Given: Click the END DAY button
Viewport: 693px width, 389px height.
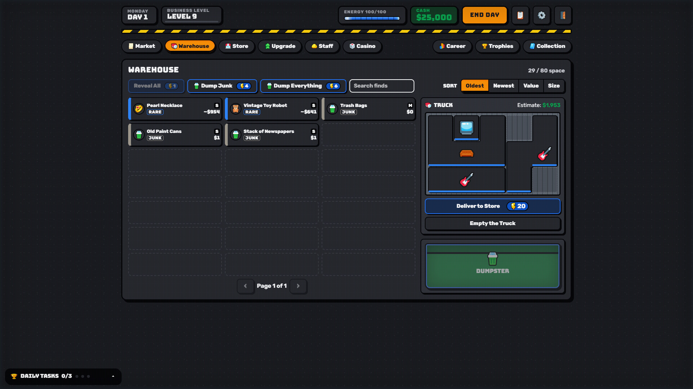Looking at the screenshot, I should pos(485,15).
